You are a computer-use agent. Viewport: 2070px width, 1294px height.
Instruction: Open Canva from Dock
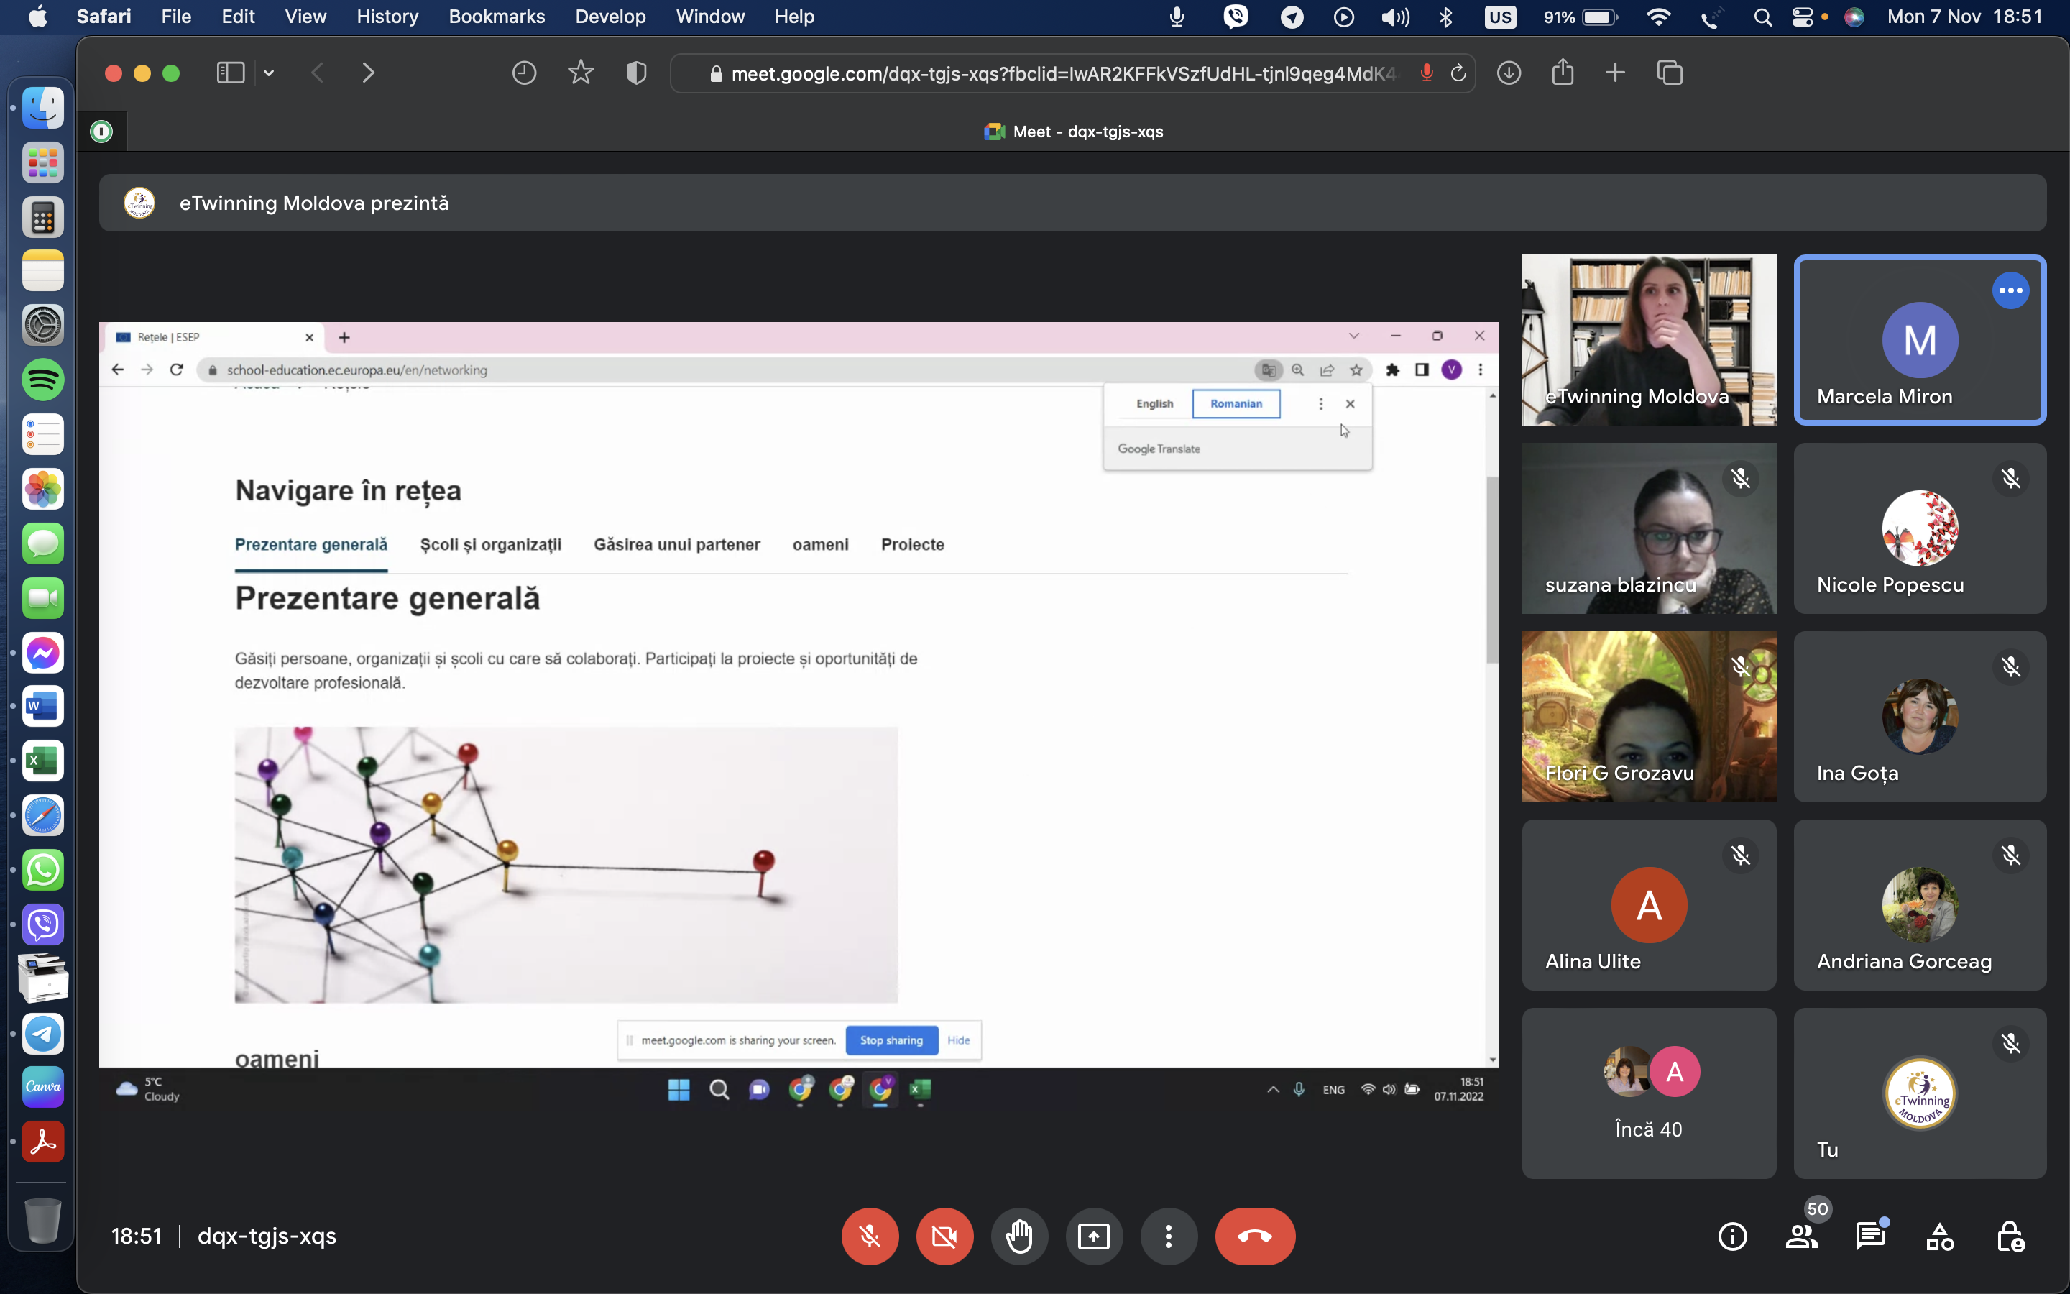tap(43, 1087)
